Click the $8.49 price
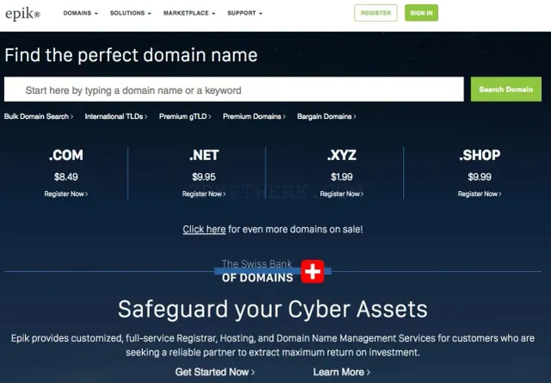The image size is (551, 383). 66,176
